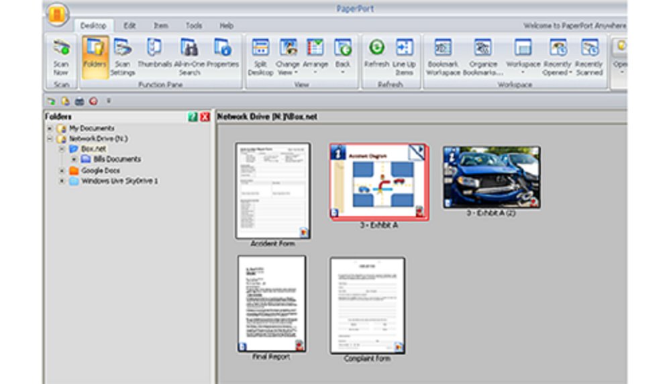The image size is (671, 384).
Task: Open the Properties pane
Action: [223, 54]
